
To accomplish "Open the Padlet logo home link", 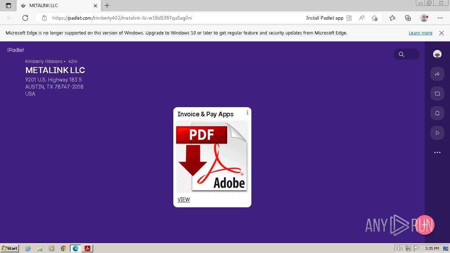I will 15,50.
